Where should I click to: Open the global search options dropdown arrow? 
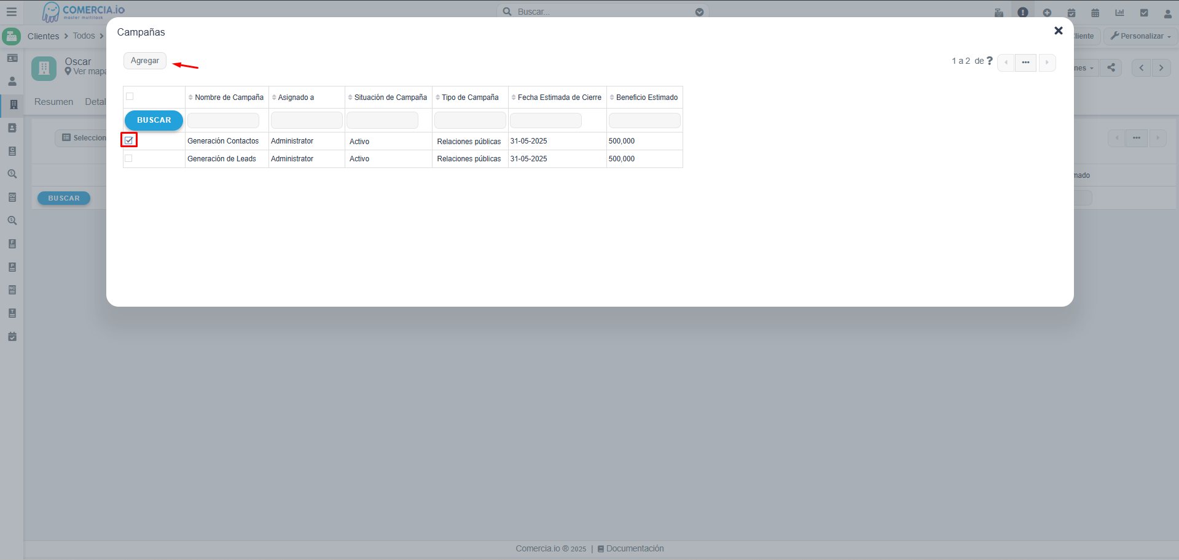[x=699, y=12]
